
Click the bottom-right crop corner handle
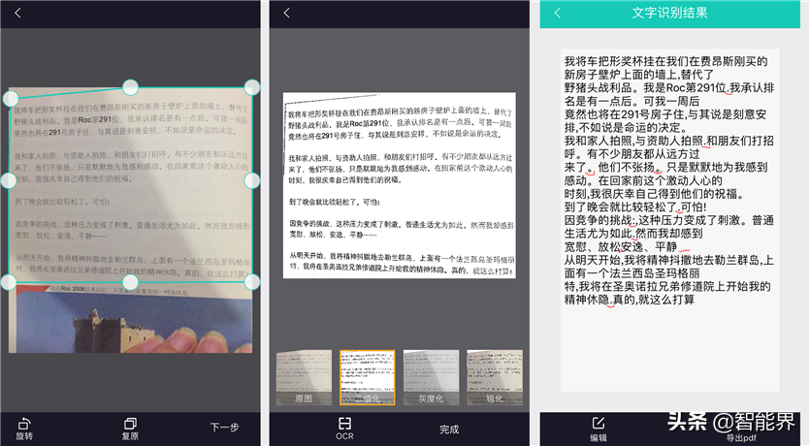click(x=251, y=282)
